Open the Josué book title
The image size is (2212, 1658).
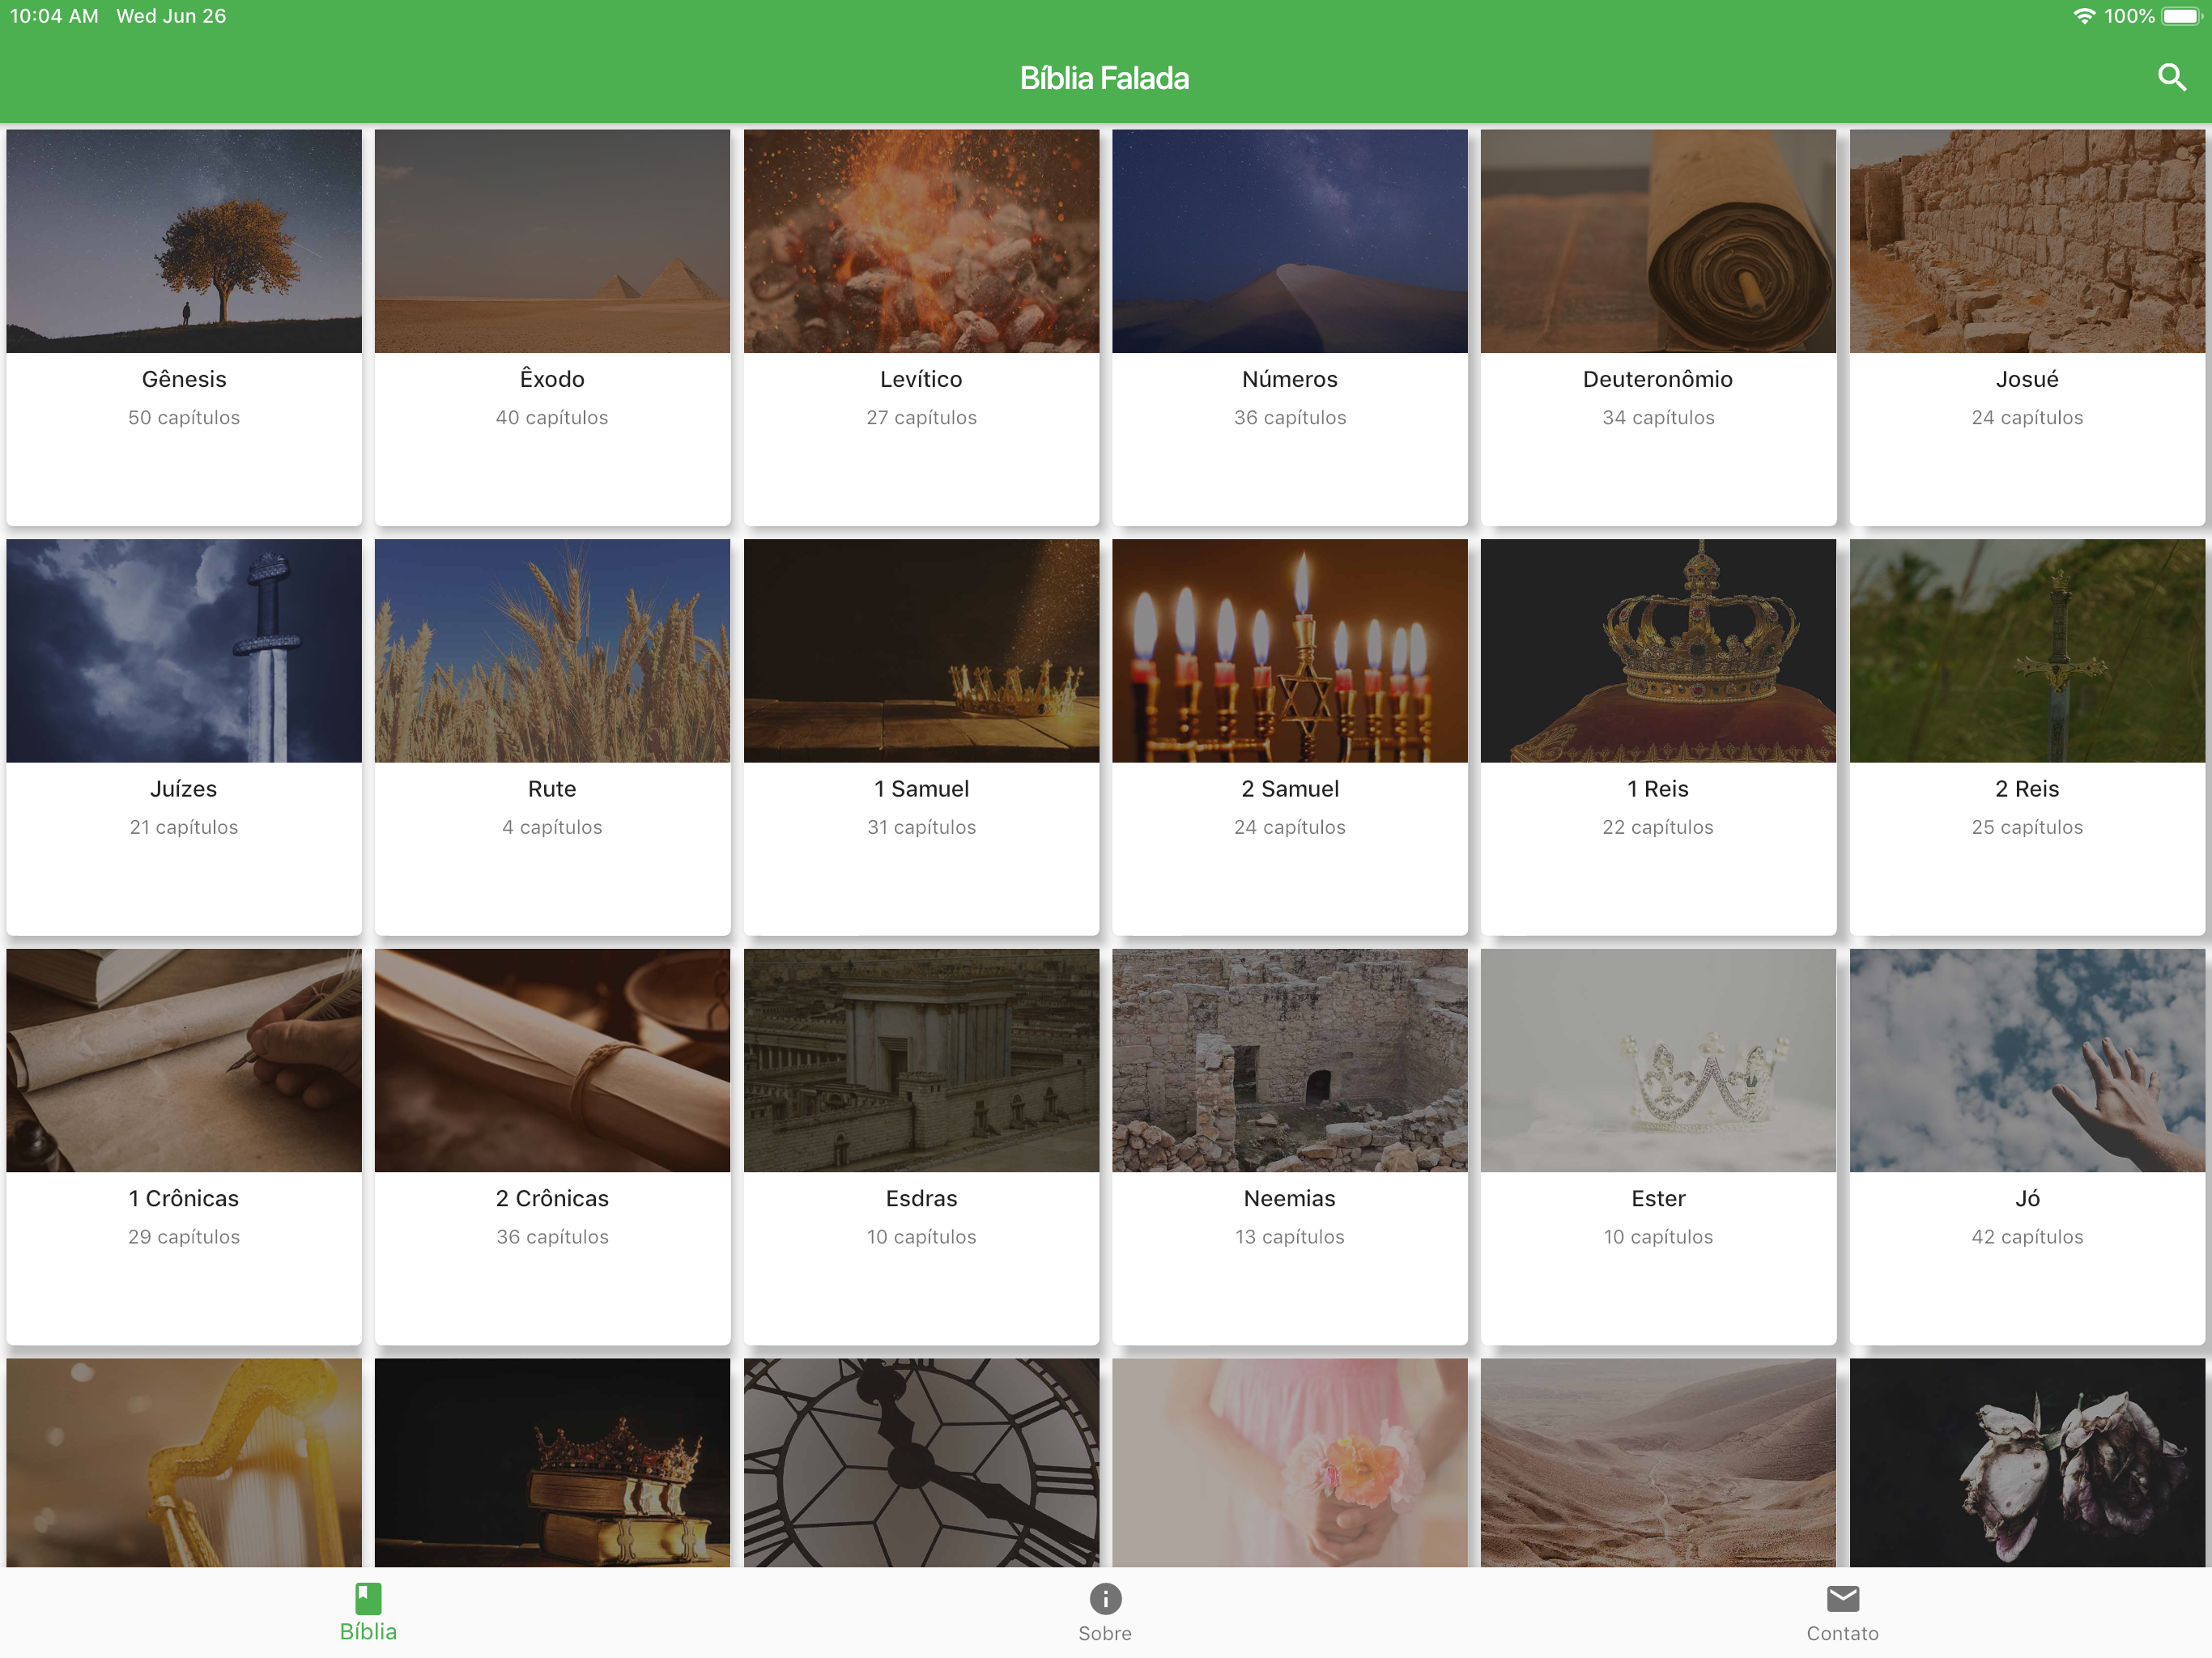click(2026, 379)
